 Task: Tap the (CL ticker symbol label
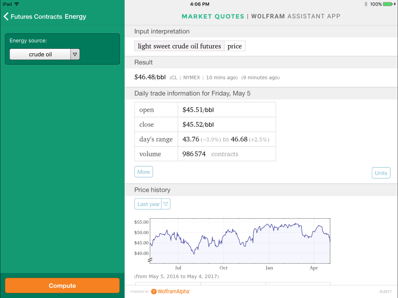[x=174, y=77]
